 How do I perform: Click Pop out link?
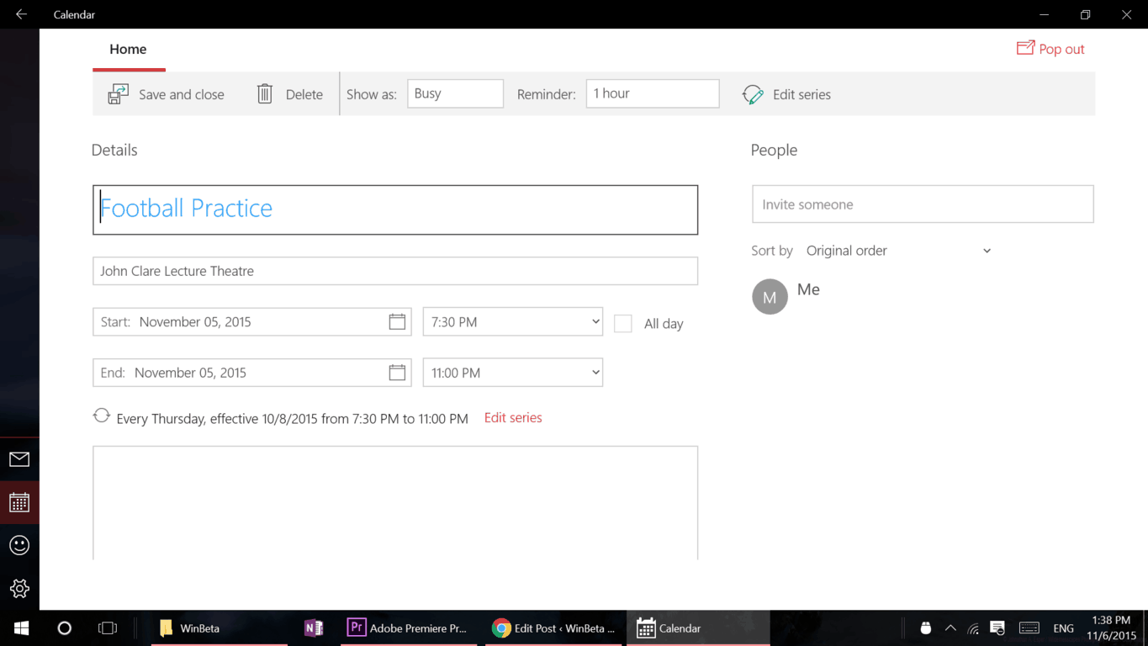[1050, 49]
